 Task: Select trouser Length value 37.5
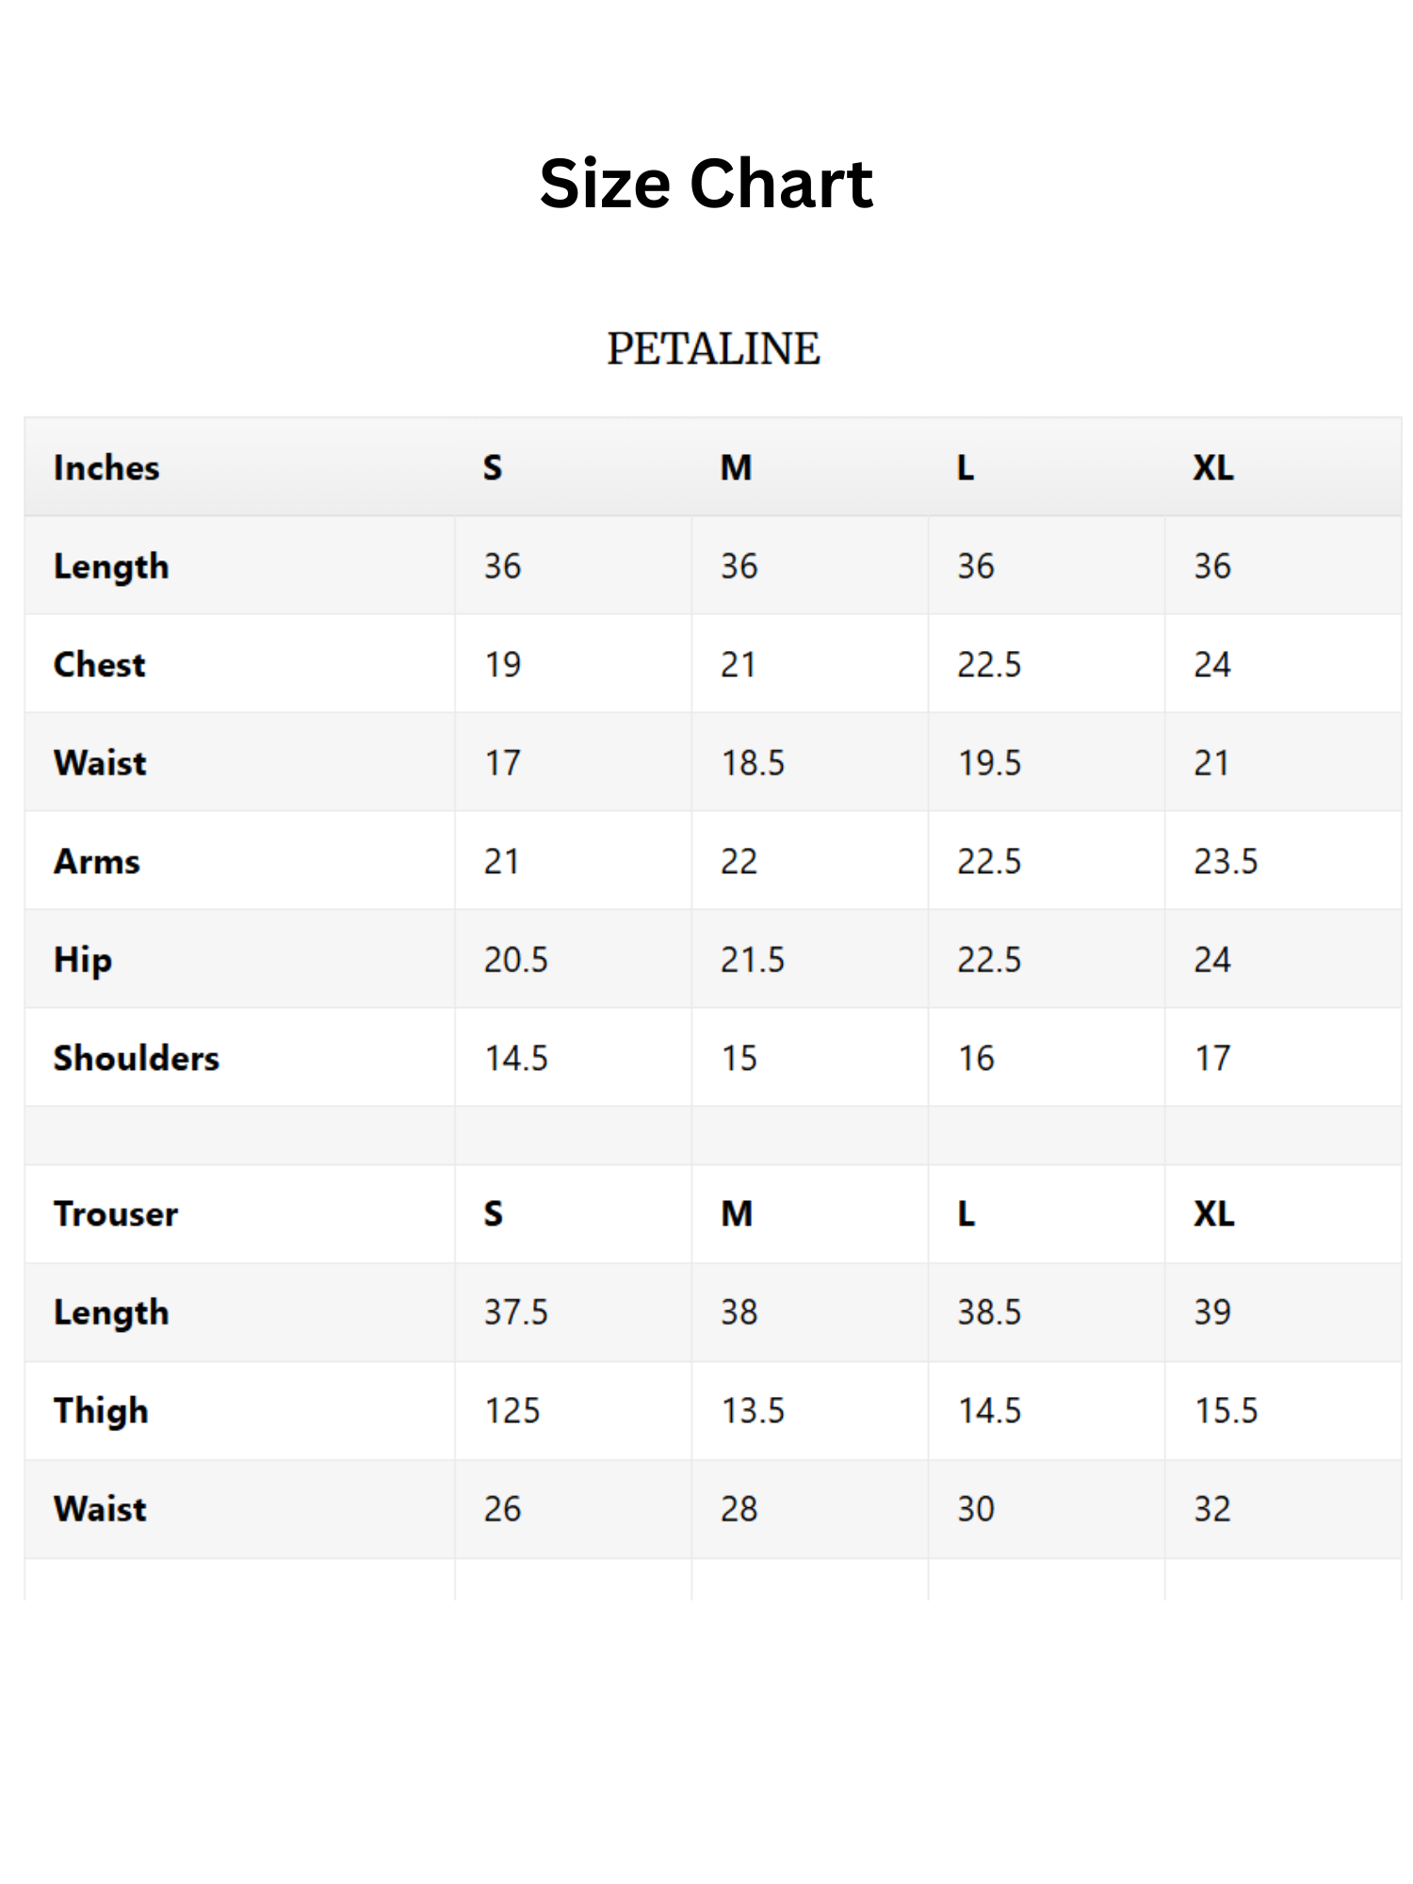click(x=515, y=1311)
